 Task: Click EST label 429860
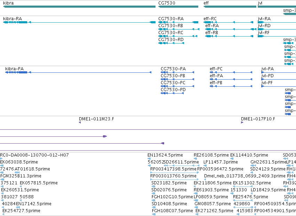click(x=242, y=204)
